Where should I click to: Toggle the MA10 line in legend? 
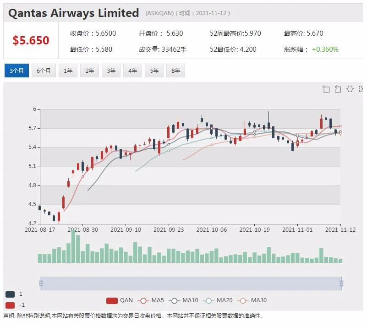[x=183, y=300]
